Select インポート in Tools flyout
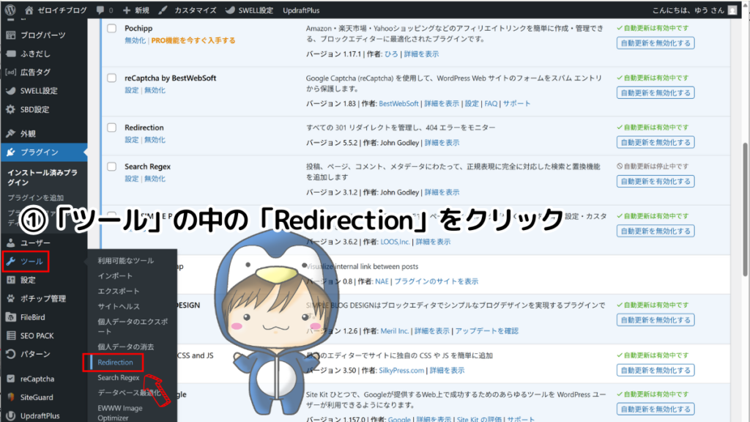 tap(115, 276)
